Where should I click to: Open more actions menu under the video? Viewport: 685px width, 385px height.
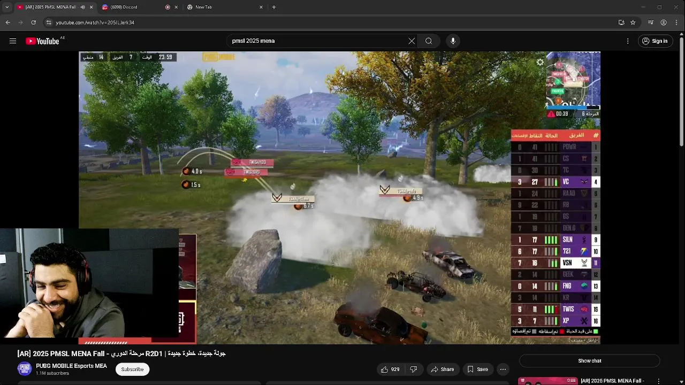pos(503,369)
